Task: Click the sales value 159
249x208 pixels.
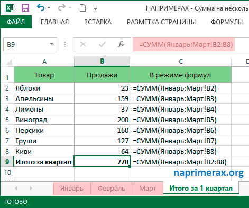Action: coord(102,98)
